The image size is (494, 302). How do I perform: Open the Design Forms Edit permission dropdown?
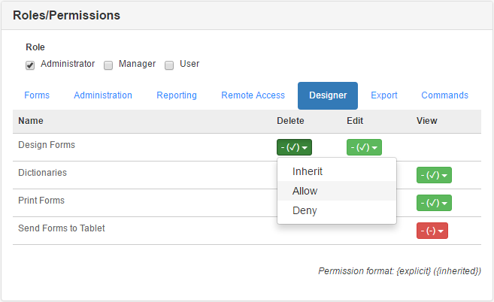(364, 147)
